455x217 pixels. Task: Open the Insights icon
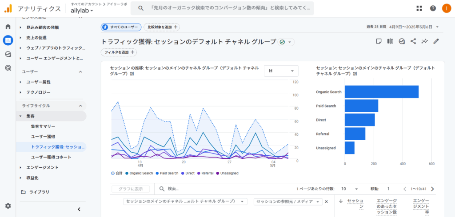(x=402, y=41)
